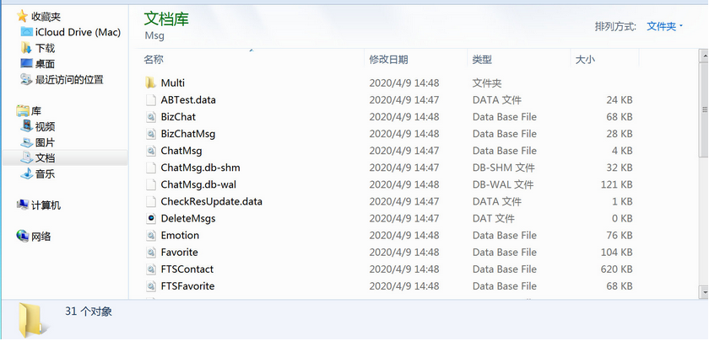Open the 文件夹 arrange-by dropdown

pos(664,26)
